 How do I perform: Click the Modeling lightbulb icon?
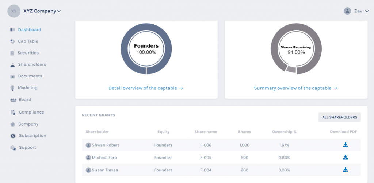tap(12, 88)
